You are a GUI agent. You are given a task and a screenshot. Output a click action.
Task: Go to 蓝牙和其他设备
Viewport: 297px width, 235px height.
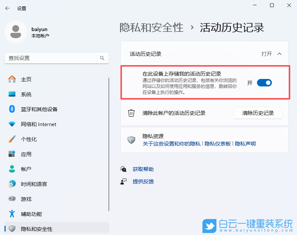click(x=56, y=109)
